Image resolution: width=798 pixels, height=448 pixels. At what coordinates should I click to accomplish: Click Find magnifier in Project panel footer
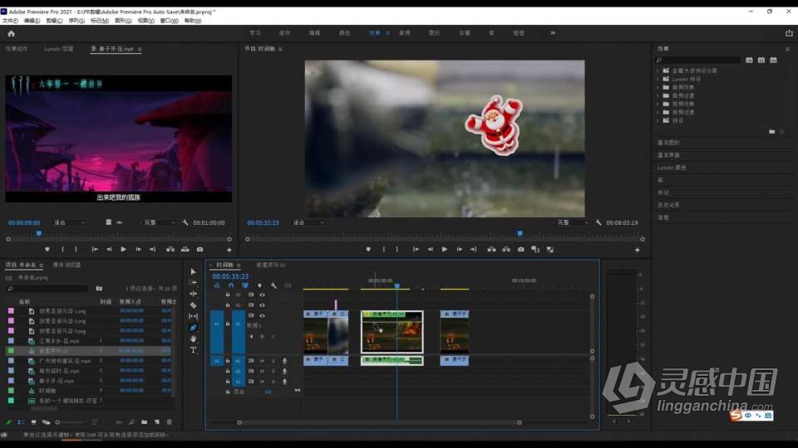tap(132, 422)
